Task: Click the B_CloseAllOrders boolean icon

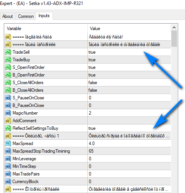Action: [8, 90]
